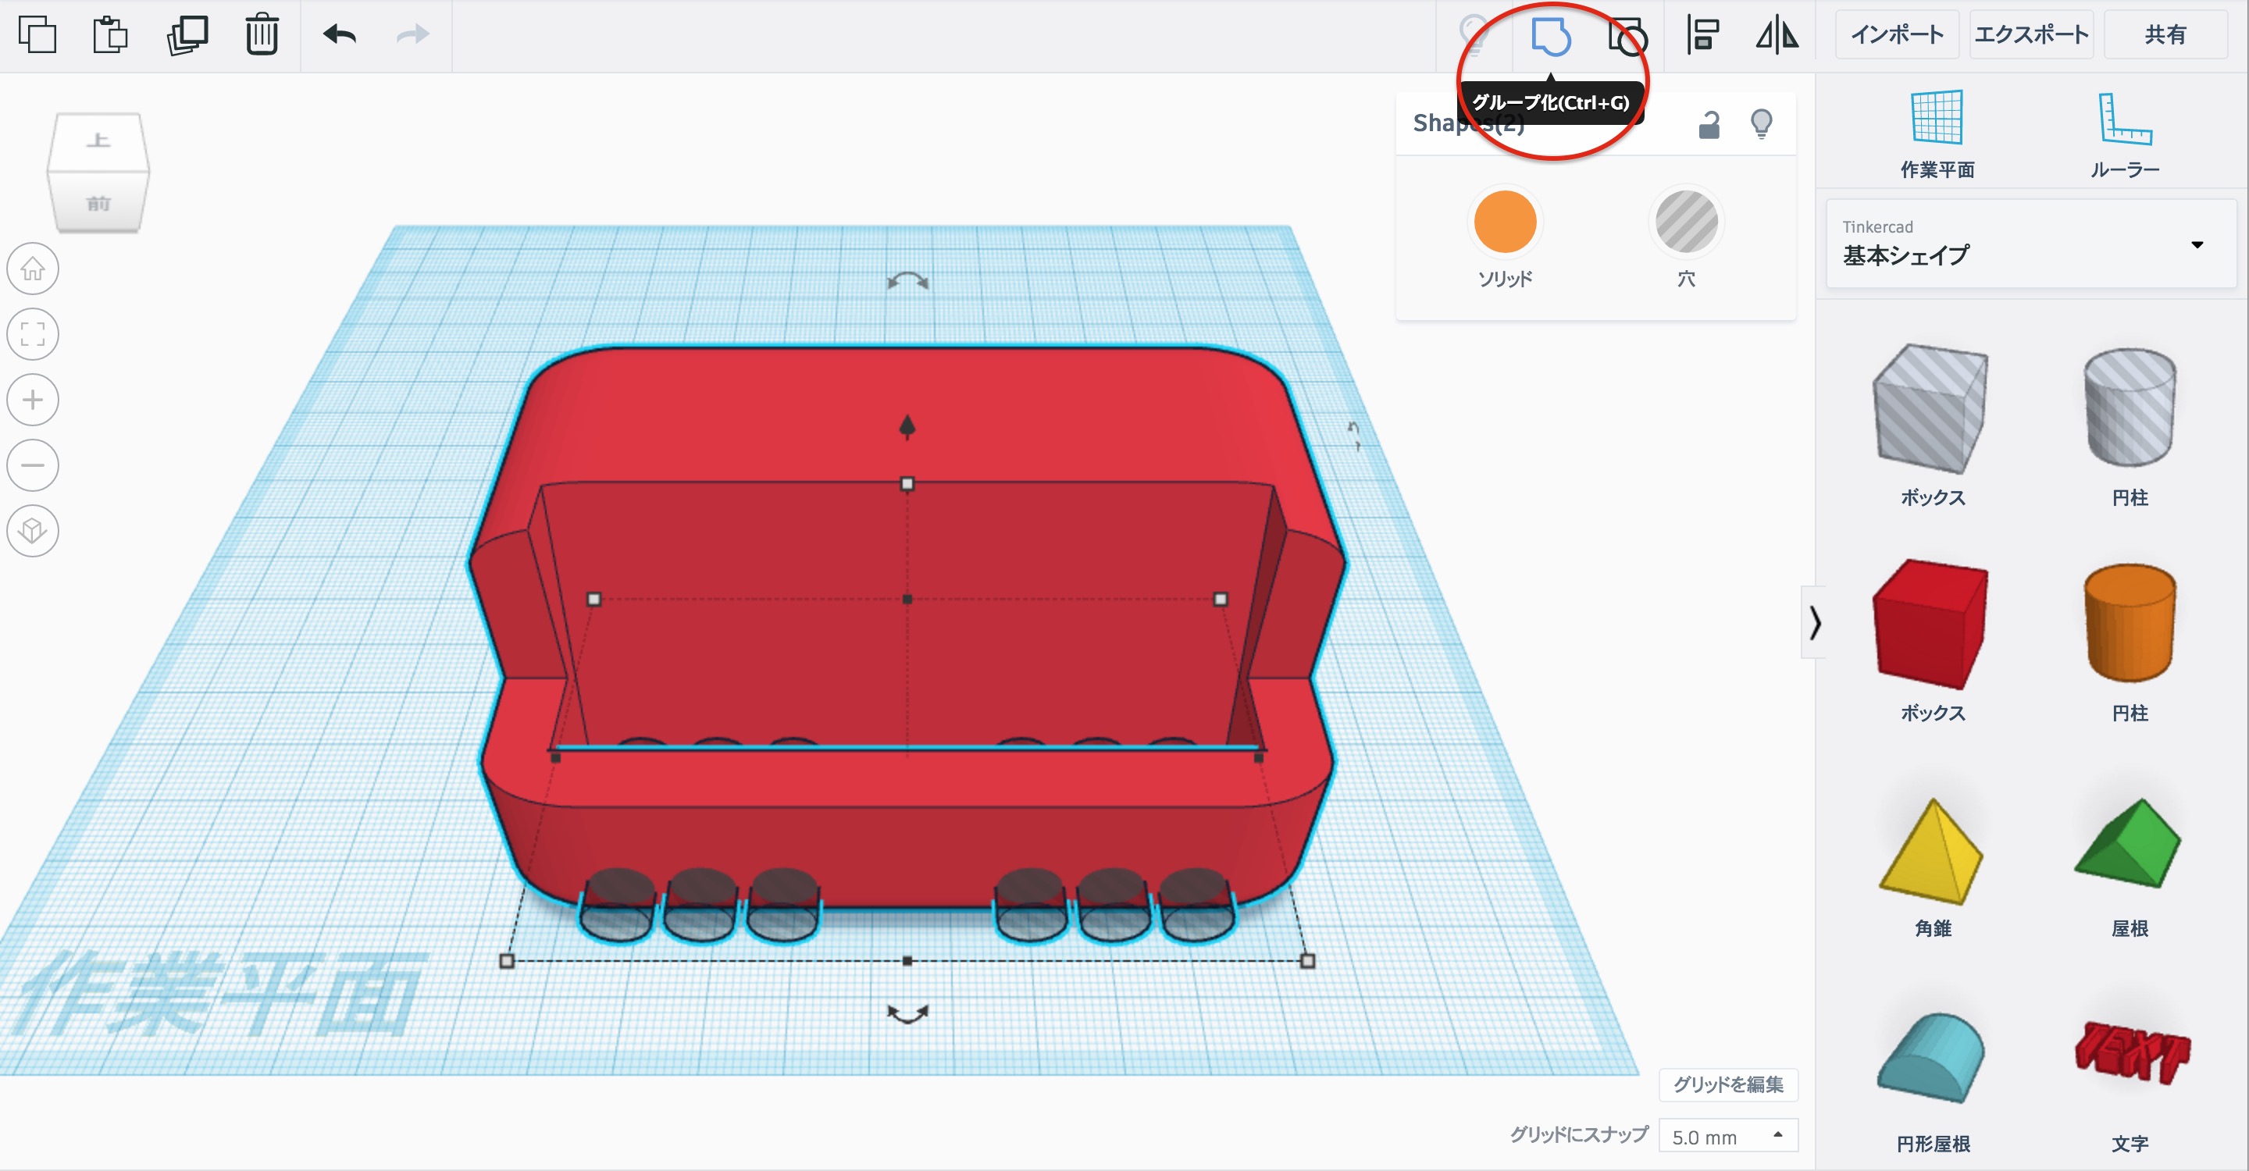Open the Align tool

(x=1702, y=36)
